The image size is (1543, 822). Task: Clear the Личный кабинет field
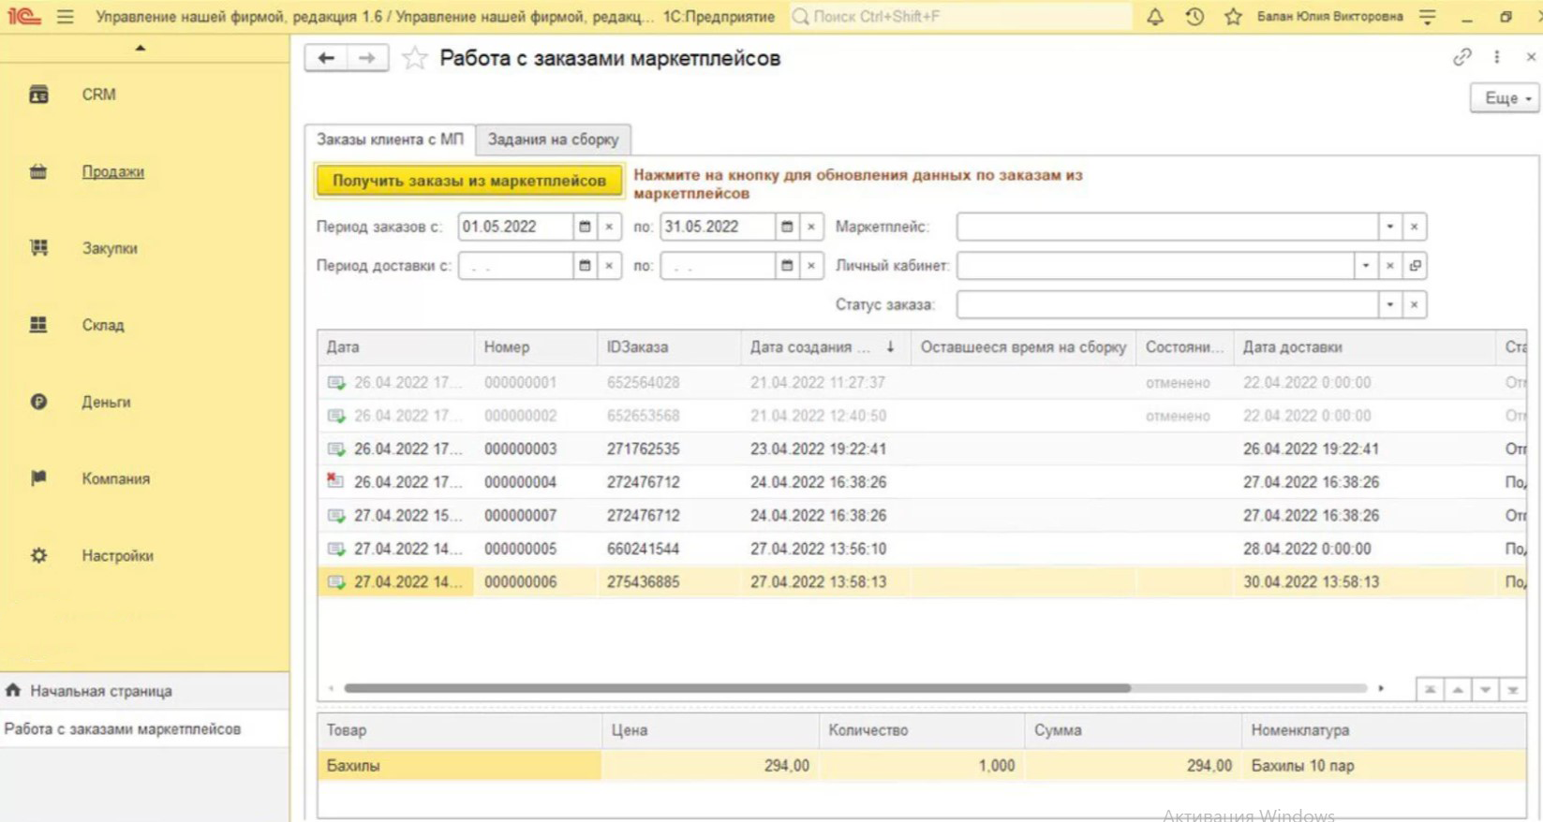[1390, 266]
